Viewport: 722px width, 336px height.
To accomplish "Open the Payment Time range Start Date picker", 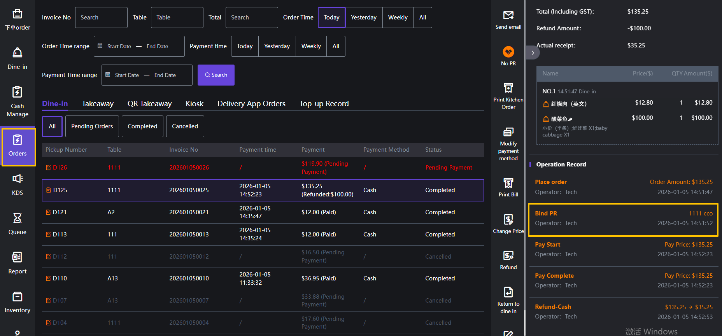I will click(x=127, y=75).
